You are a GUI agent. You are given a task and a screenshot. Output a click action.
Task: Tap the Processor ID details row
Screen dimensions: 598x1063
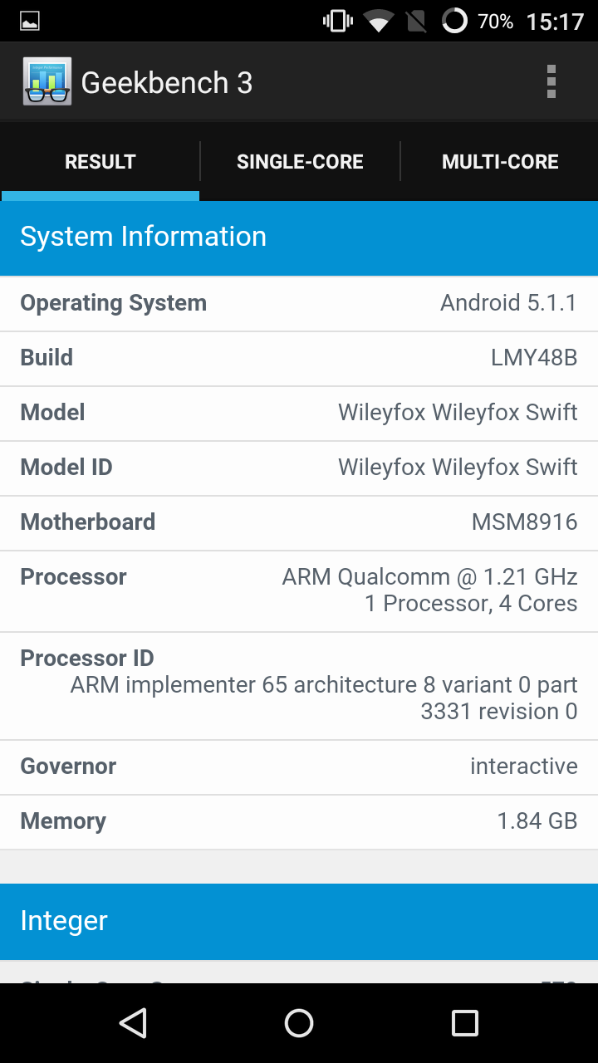point(299,686)
